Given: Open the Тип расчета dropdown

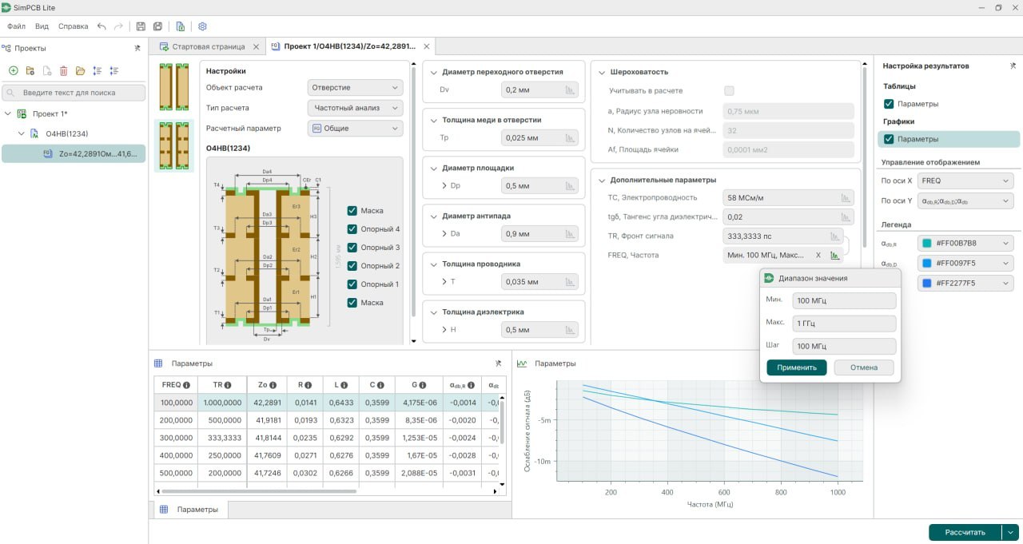Looking at the screenshot, I should click(356, 108).
